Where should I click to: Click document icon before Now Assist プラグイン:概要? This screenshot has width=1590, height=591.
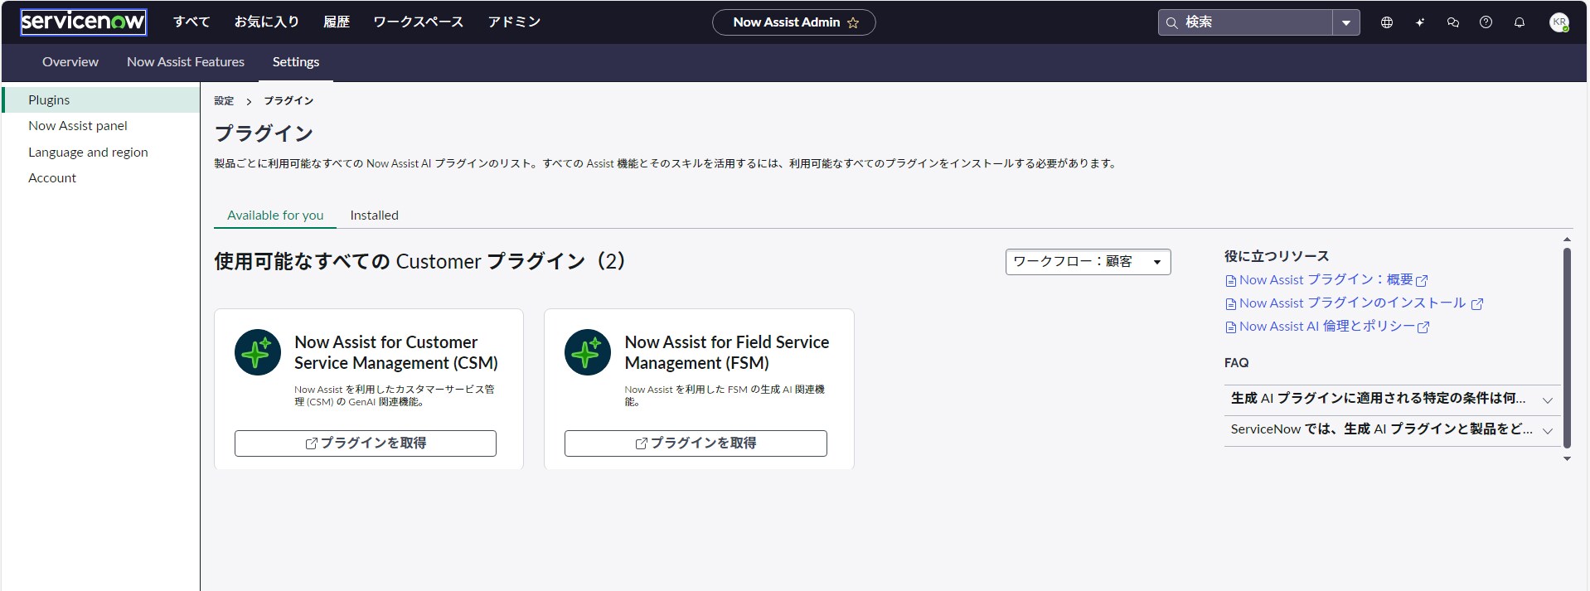(x=1231, y=281)
